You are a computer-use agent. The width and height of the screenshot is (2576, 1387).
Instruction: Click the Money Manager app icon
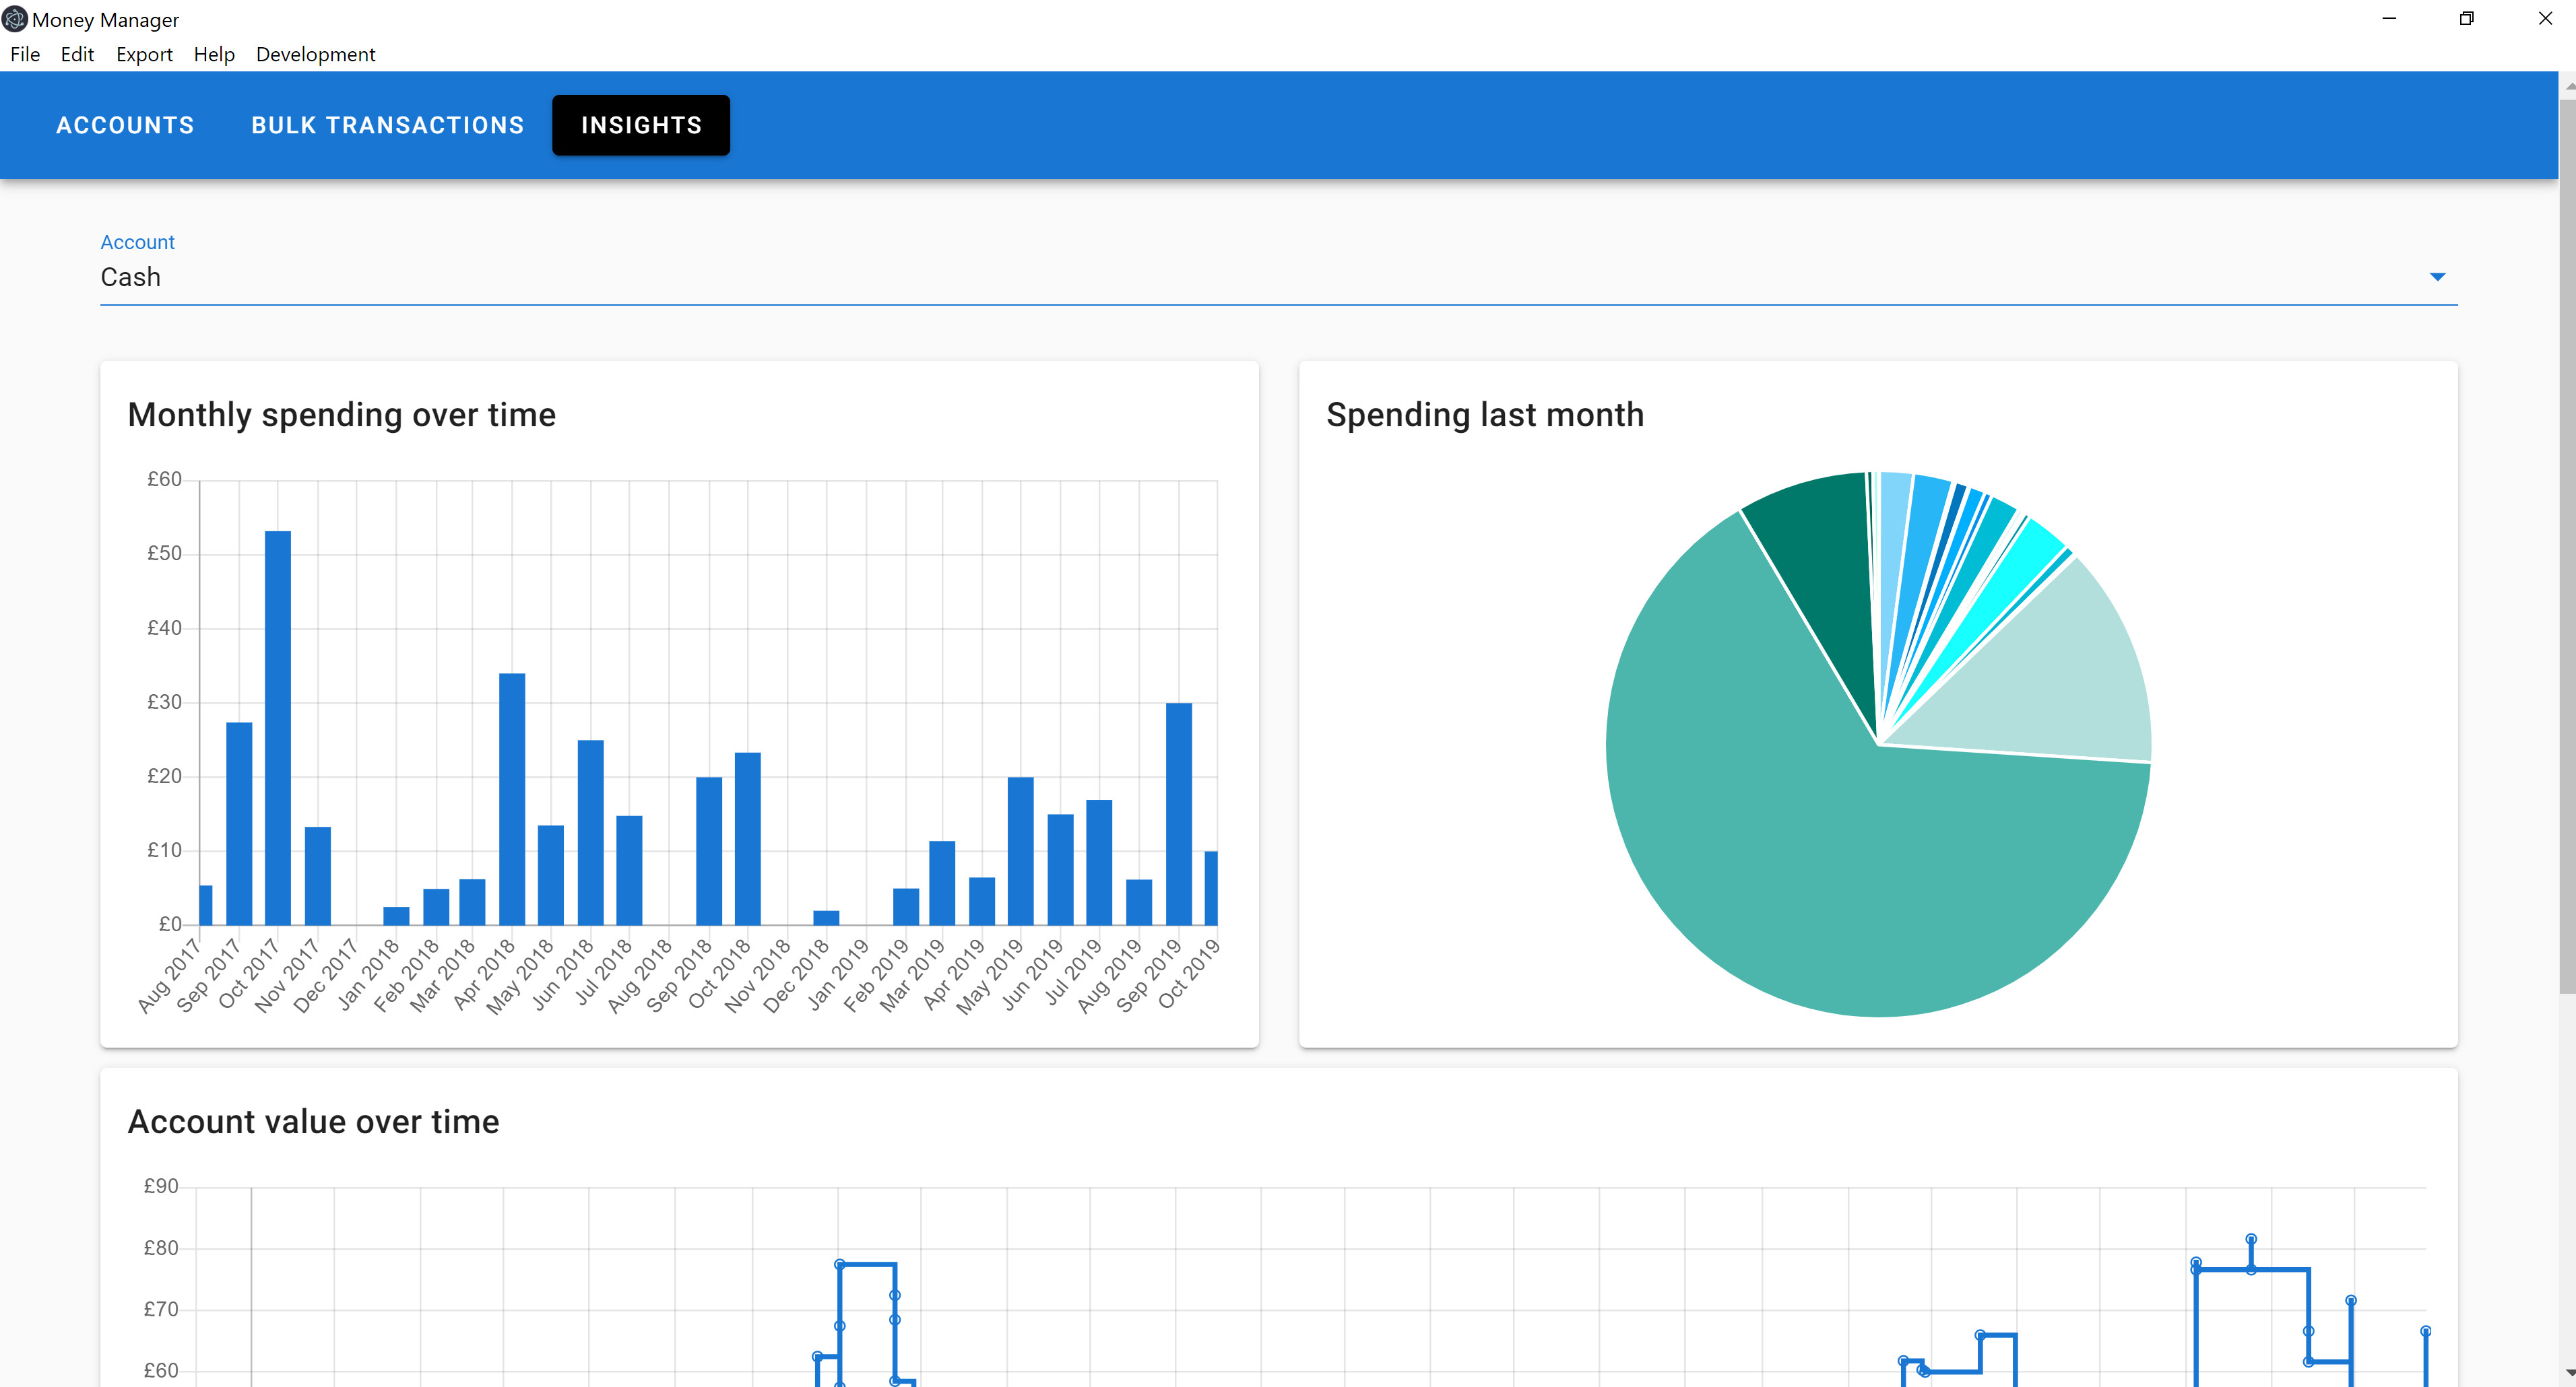click(15, 19)
